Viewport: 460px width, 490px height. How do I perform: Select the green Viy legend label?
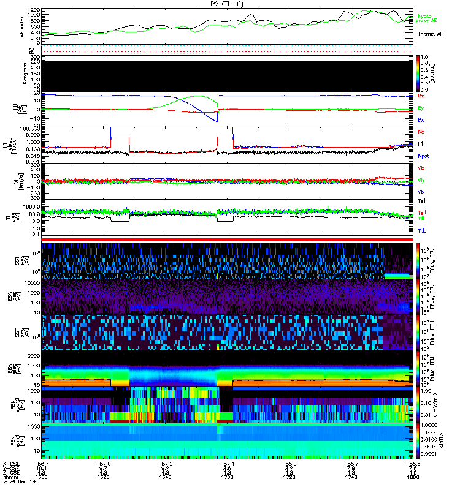[x=421, y=180]
